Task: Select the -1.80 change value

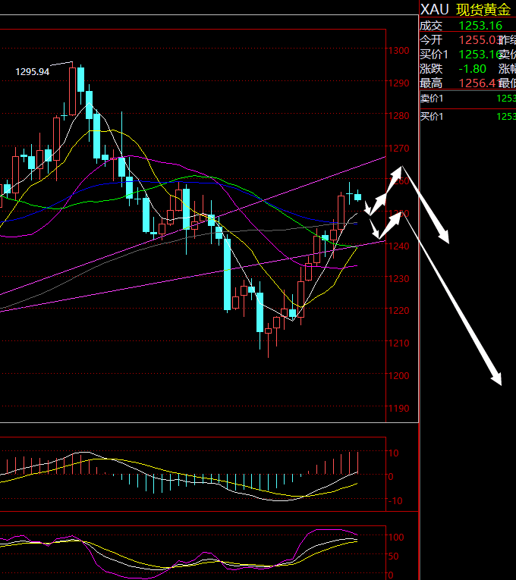Action: point(472,69)
